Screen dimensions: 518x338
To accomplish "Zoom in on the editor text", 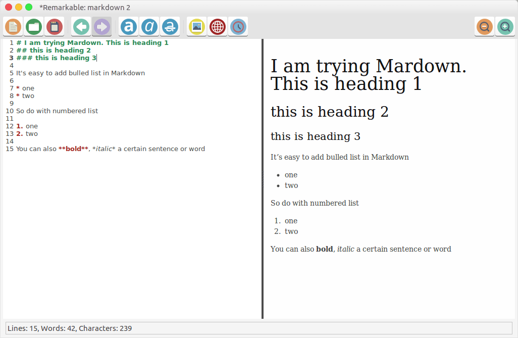I will point(505,26).
